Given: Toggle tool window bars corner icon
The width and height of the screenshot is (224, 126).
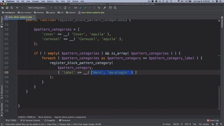Looking at the screenshot, I should 2,124.
